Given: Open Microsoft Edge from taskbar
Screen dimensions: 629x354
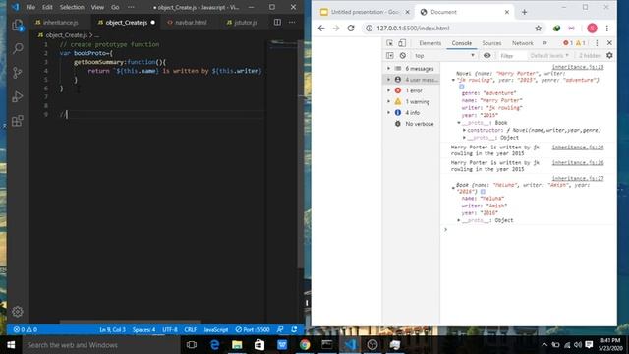Looking at the screenshot, I should [x=214, y=345].
